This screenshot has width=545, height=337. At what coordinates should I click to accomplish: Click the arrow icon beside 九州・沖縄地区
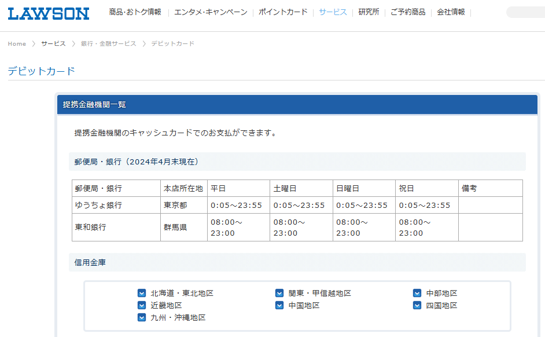[x=142, y=317]
